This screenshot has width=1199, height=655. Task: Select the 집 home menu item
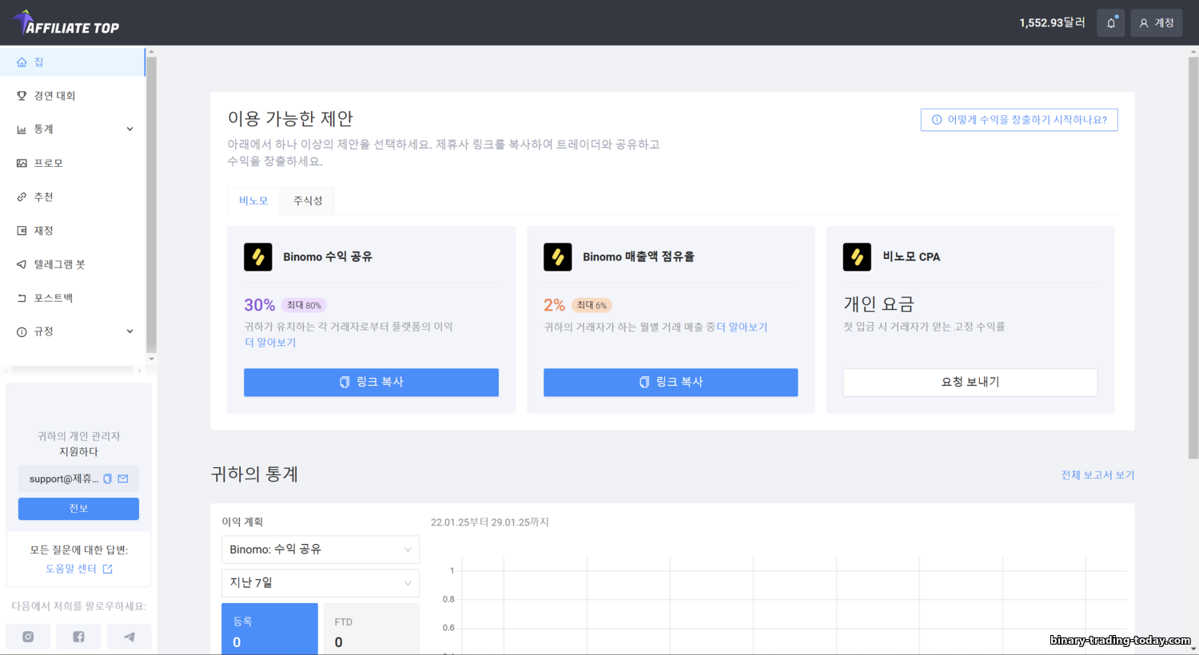72,62
